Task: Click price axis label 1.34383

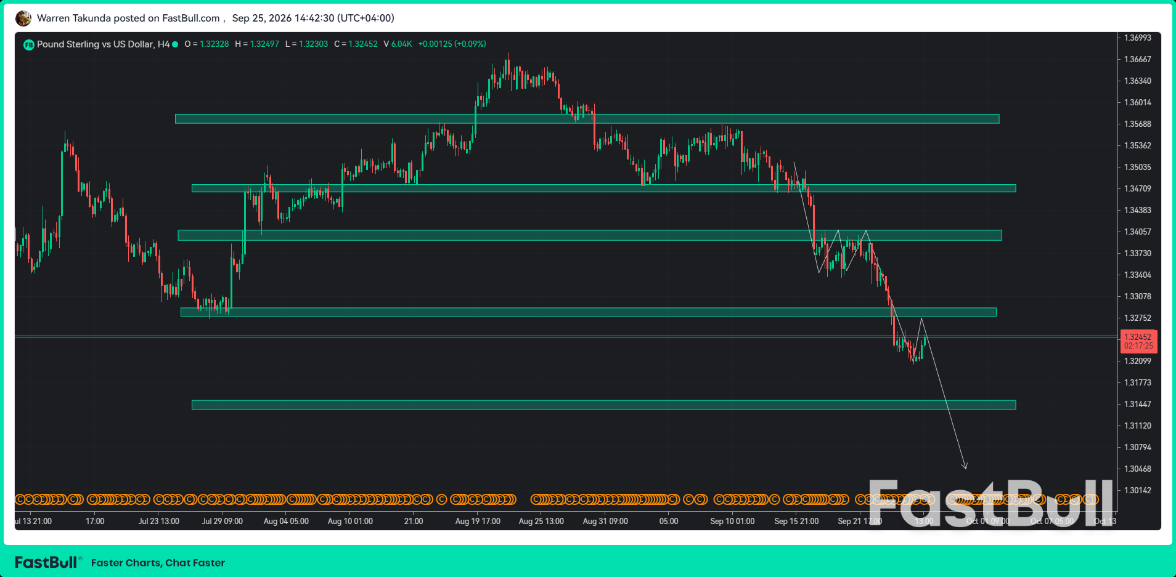Action: click(1138, 210)
